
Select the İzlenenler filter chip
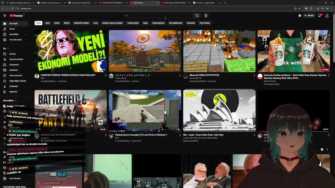click(191, 23)
